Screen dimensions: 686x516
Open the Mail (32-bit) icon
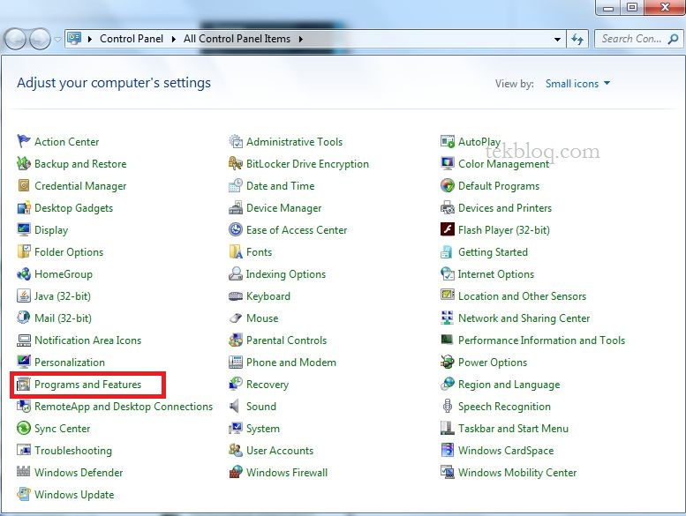coord(23,318)
